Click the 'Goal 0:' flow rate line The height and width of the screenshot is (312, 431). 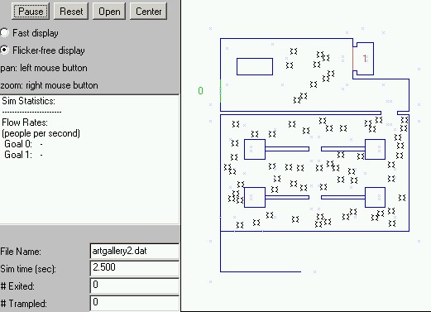tap(23, 144)
